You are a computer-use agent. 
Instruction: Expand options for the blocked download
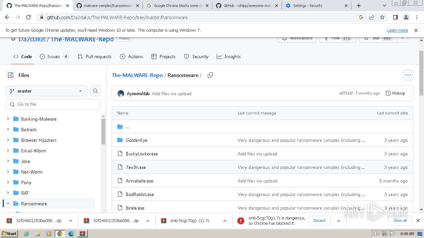point(338,221)
